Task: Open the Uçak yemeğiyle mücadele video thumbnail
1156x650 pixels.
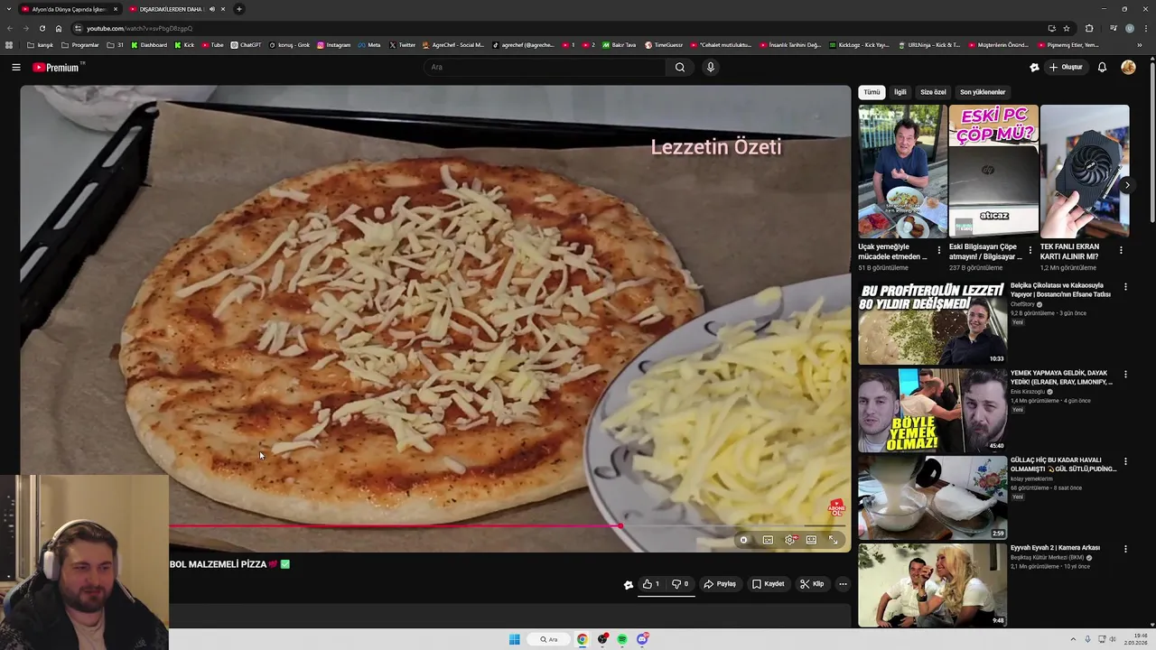Action: [x=902, y=172]
